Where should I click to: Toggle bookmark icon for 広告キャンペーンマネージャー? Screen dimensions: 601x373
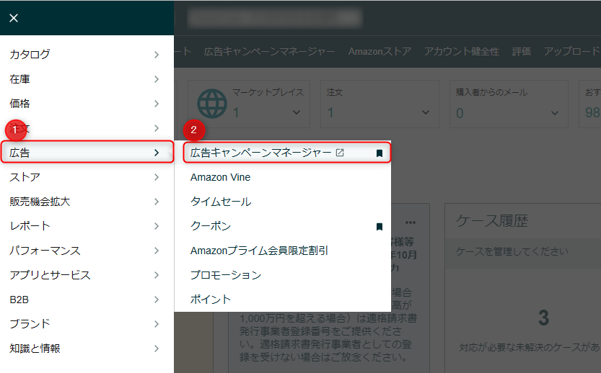pos(380,153)
